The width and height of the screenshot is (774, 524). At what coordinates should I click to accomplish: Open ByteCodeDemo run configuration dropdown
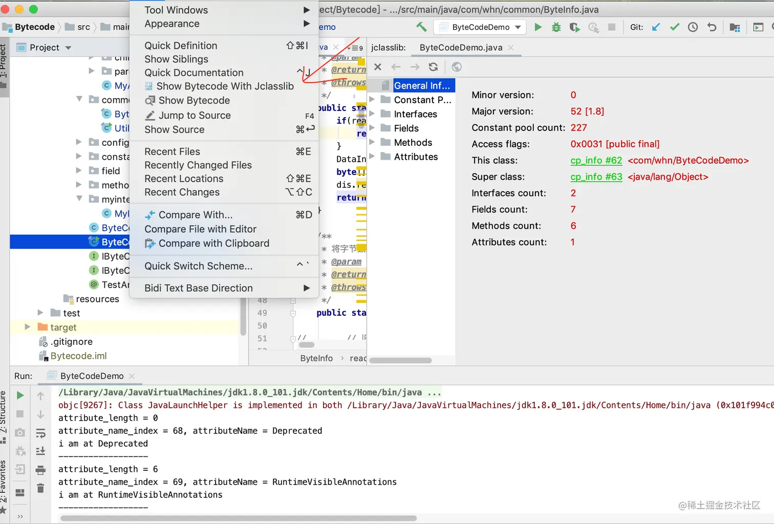481,27
